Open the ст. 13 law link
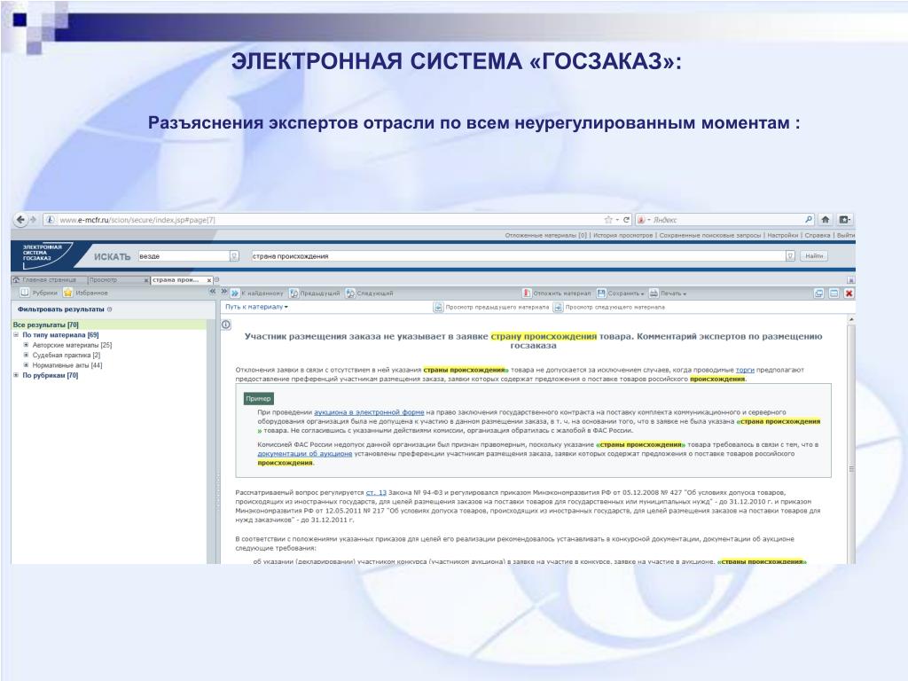Viewport: 908px width, 681px height. [376, 493]
